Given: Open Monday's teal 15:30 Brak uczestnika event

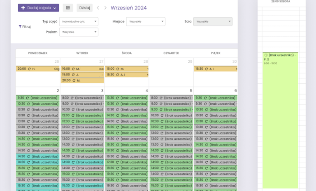Looking at the screenshot, I should click(x=38, y=186).
